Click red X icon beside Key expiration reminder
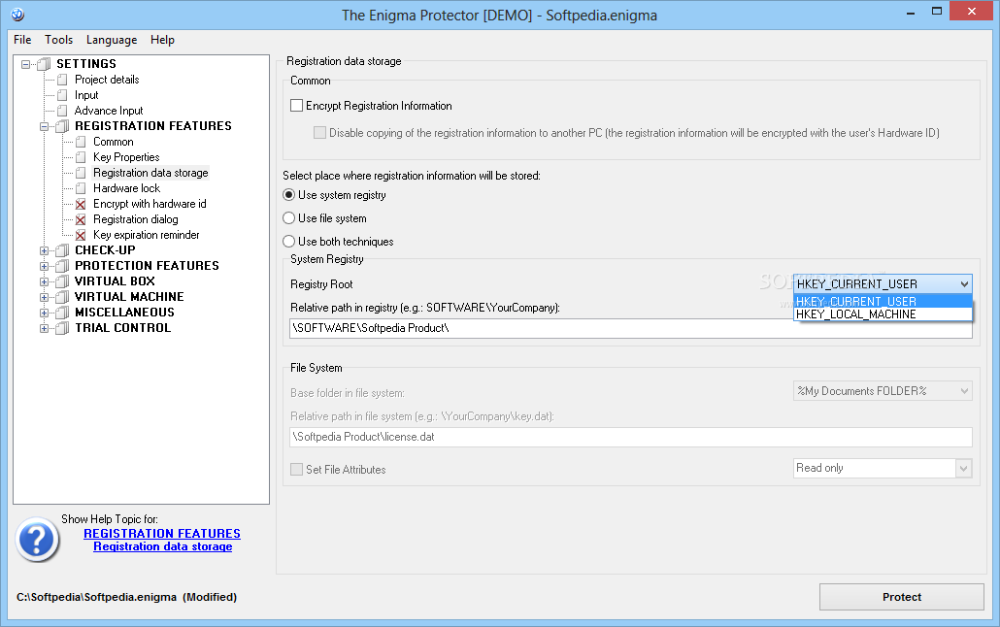 81,235
